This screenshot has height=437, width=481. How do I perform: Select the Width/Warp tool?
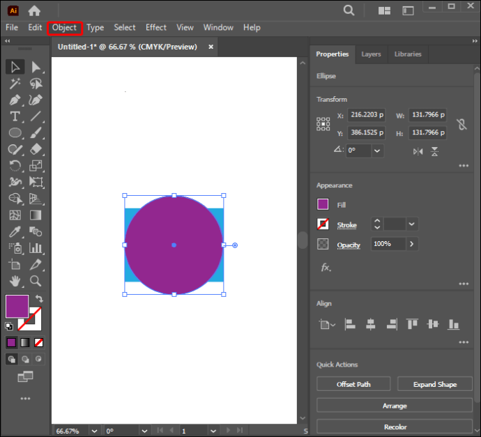15,182
